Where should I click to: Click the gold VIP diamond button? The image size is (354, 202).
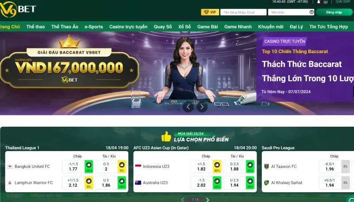pyautogui.click(x=210, y=12)
